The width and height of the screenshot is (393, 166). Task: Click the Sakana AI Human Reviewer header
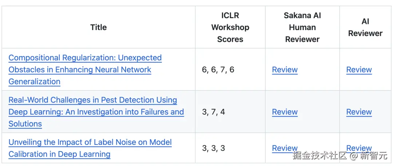[x=302, y=28]
